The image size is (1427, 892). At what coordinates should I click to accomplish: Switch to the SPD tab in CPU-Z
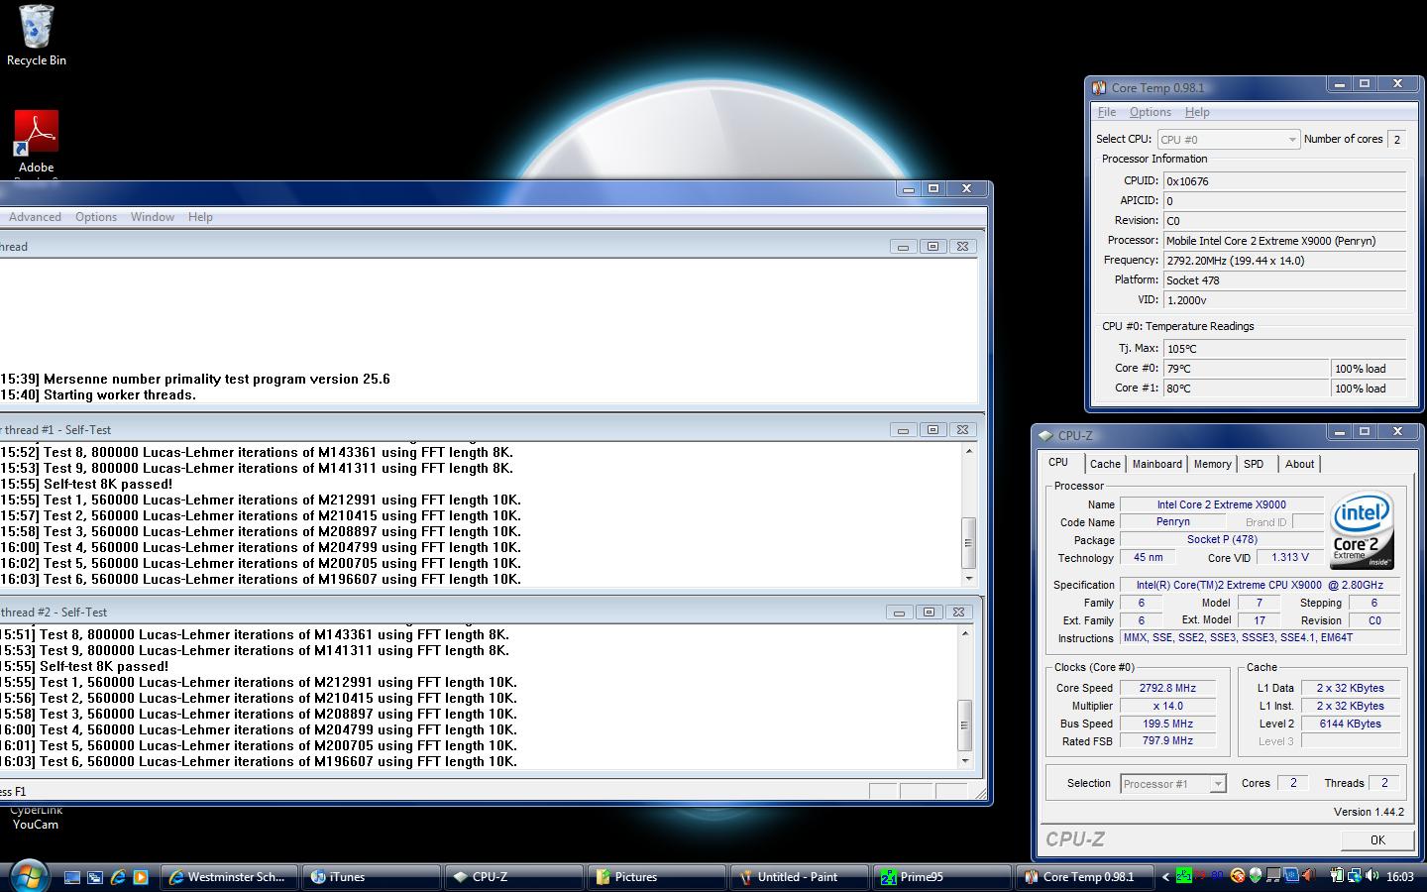[1254, 464]
